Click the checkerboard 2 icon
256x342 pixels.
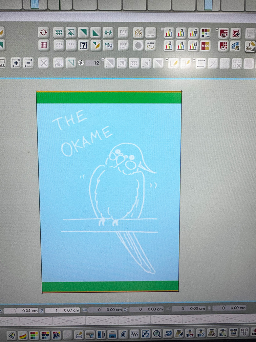(146, 334)
